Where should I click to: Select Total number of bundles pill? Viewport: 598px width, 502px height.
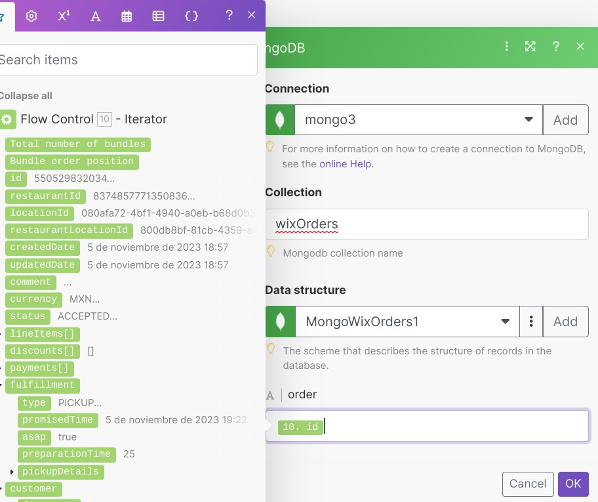click(x=78, y=144)
